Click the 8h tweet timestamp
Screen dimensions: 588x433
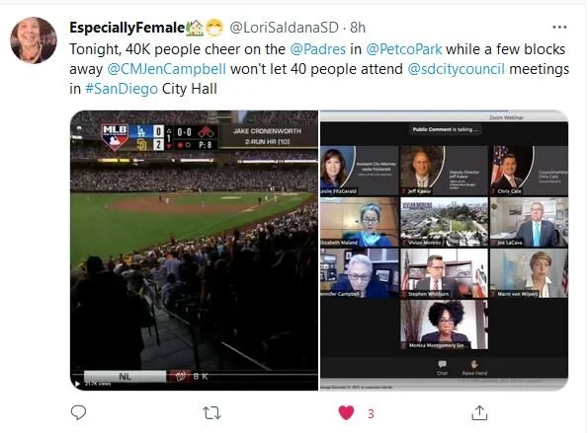pyautogui.click(x=358, y=28)
